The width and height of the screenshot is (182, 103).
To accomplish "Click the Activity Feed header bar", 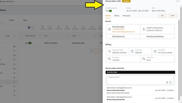I will coord(140,72).
